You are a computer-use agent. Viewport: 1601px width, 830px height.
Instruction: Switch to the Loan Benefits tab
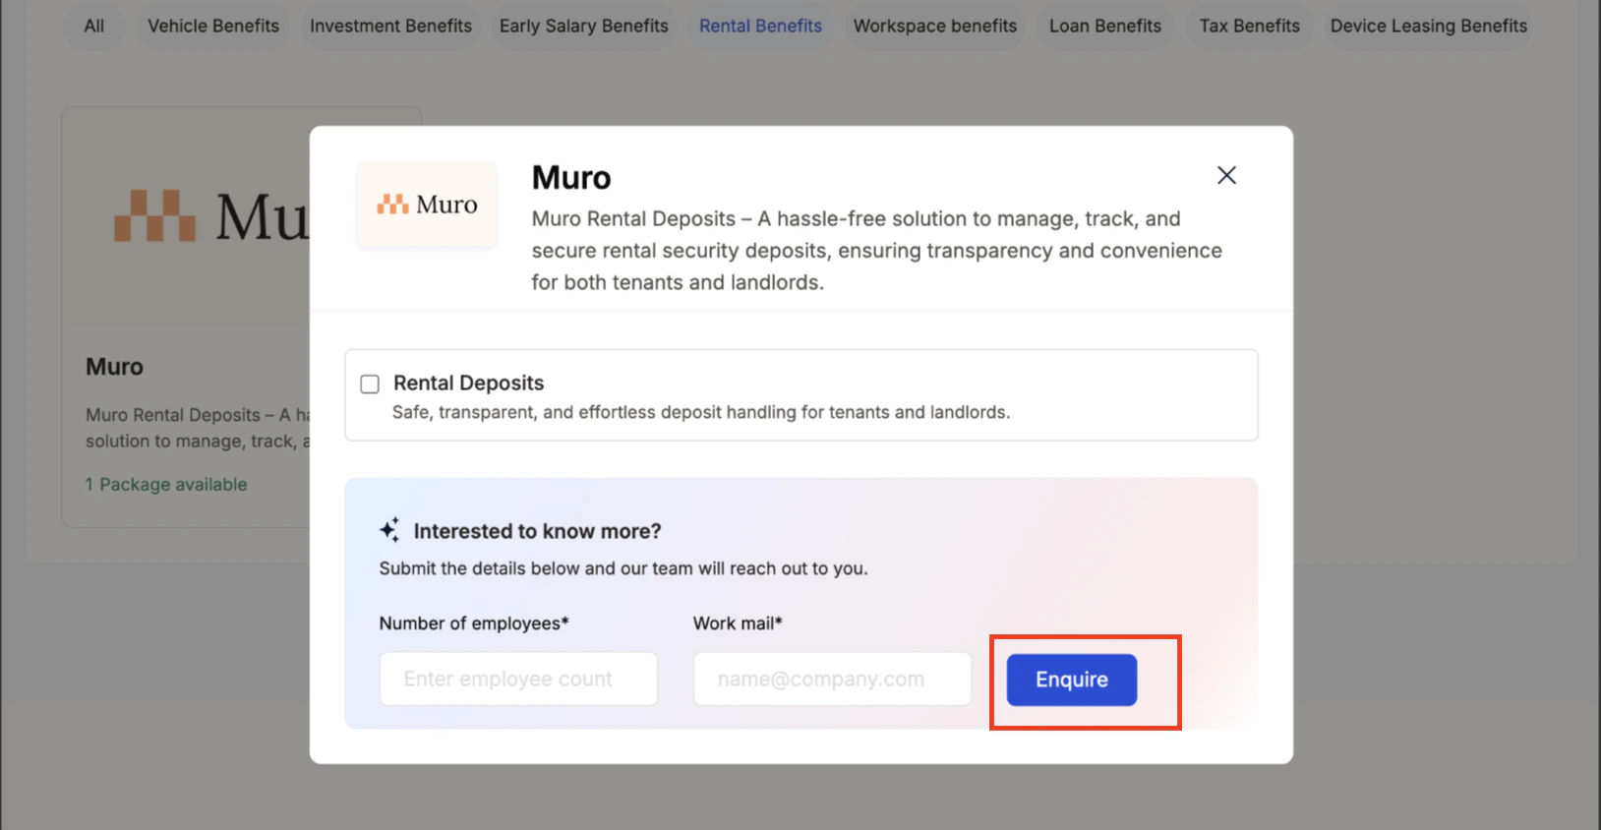click(1105, 26)
